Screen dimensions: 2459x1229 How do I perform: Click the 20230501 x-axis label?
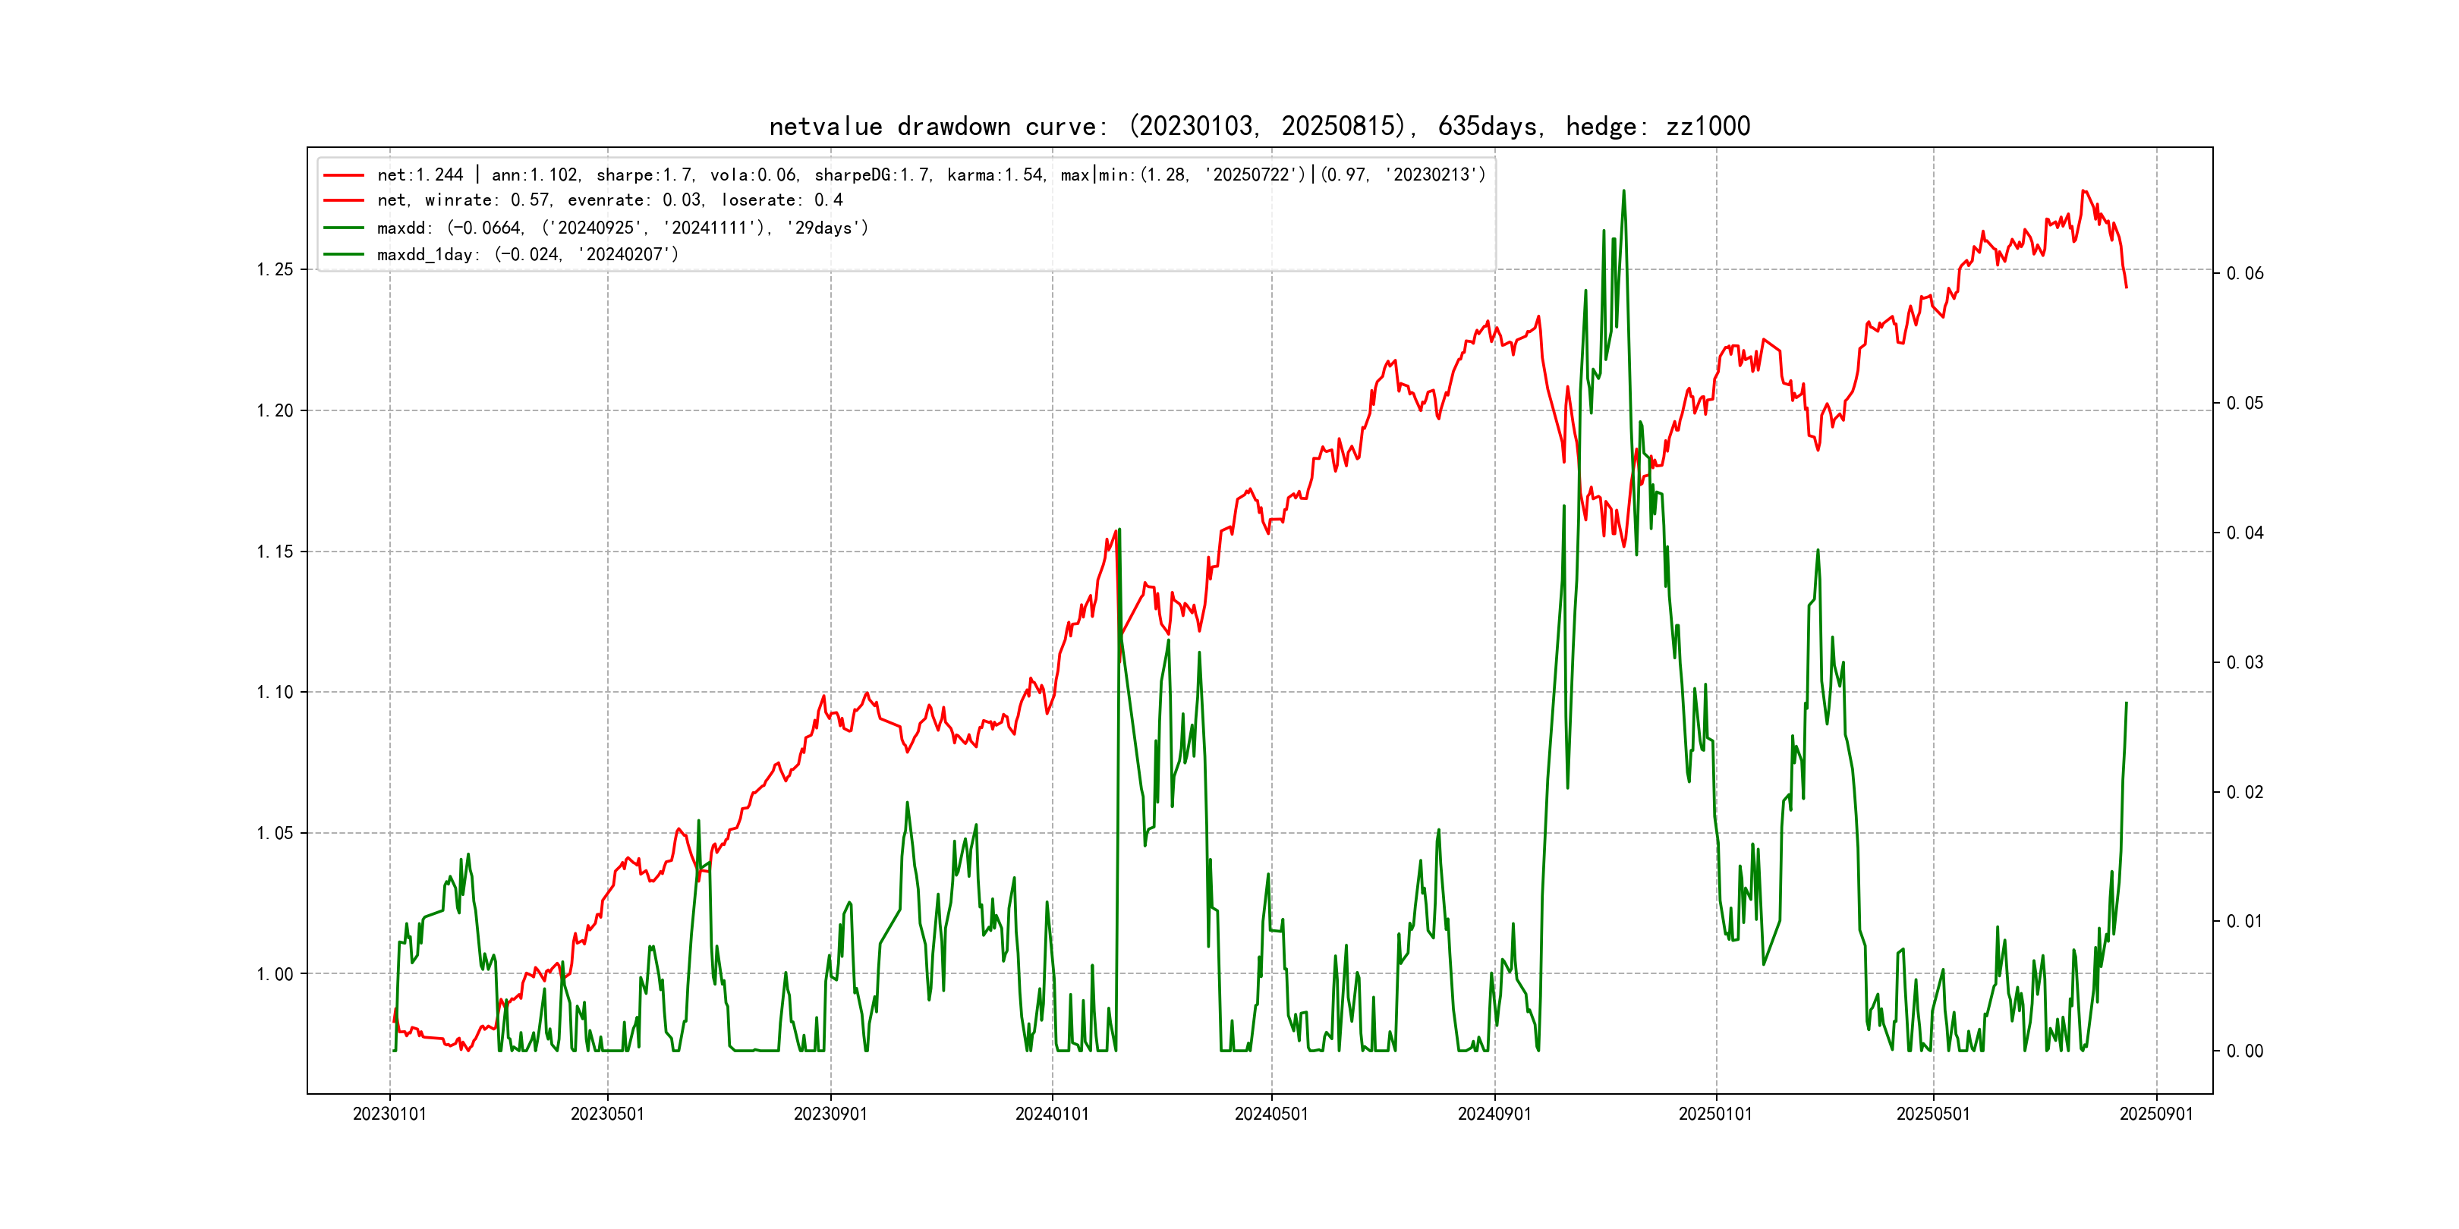click(x=607, y=1114)
